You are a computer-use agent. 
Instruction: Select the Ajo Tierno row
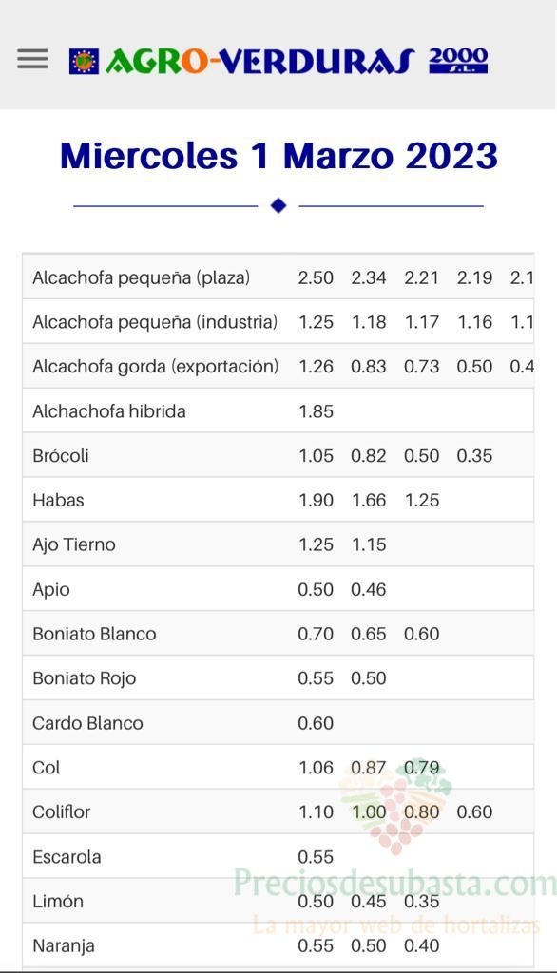coord(278,544)
